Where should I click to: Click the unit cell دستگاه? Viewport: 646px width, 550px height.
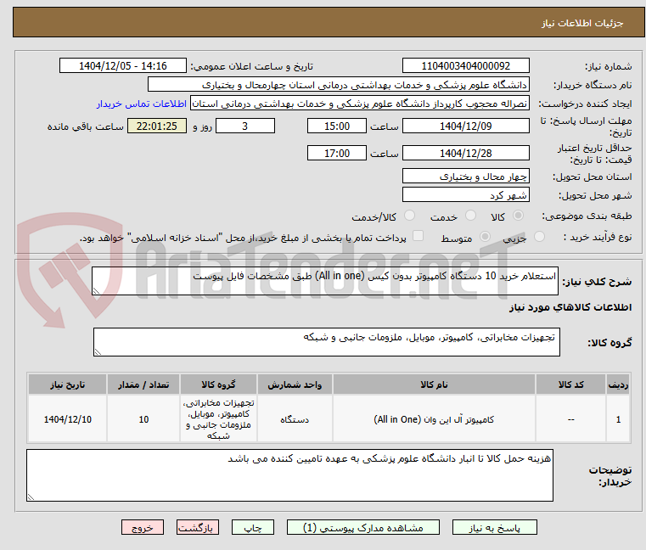[295, 419]
